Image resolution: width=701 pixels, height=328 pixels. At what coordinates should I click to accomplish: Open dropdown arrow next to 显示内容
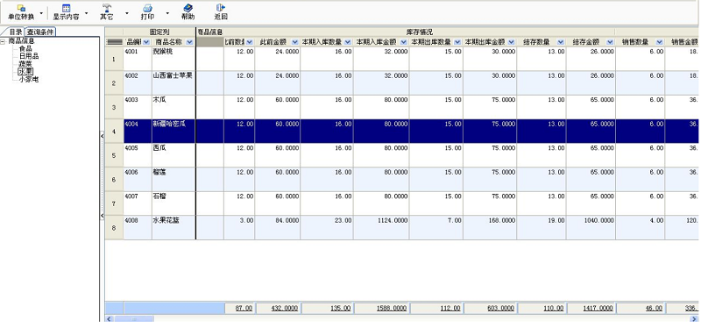point(86,13)
